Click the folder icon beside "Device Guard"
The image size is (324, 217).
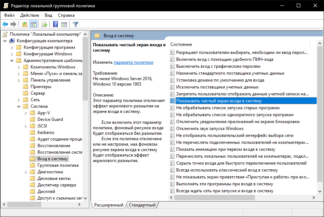(32, 119)
